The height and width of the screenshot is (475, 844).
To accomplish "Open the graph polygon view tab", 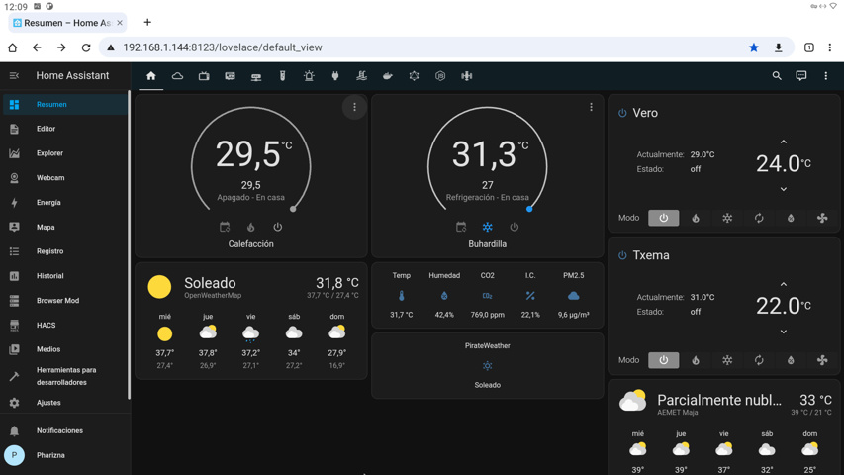I will click(x=414, y=76).
